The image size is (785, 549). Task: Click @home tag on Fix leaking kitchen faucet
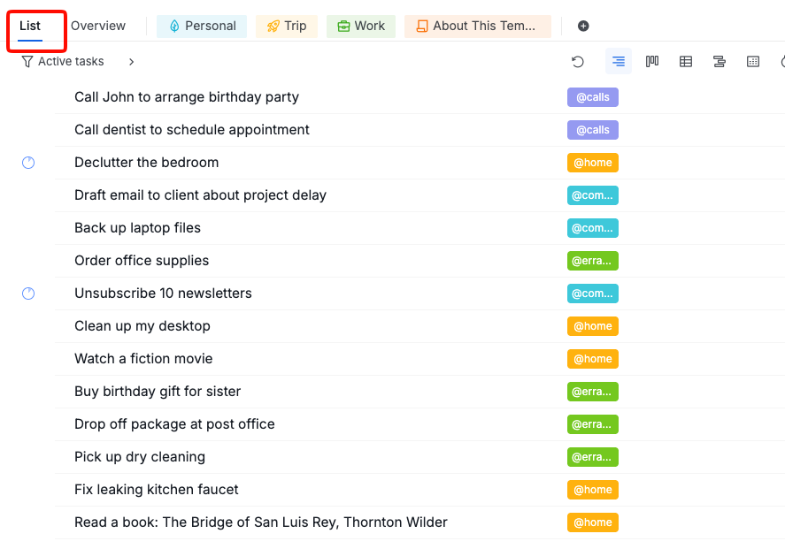tap(593, 490)
